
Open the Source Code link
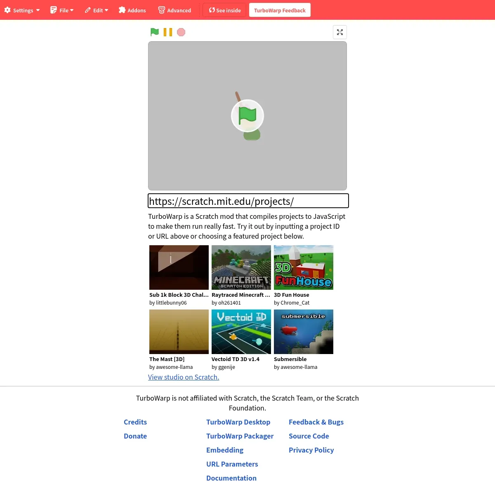click(x=309, y=436)
